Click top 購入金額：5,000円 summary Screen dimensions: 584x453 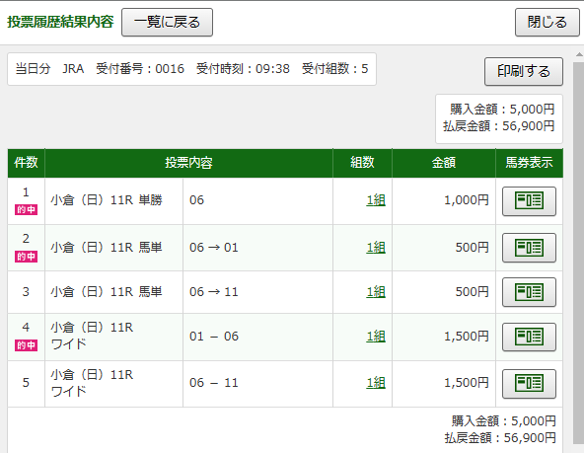(x=502, y=110)
